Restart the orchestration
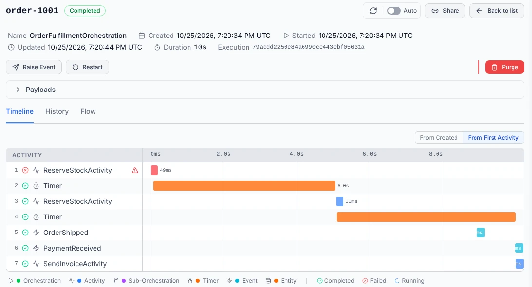 pyautogui.click(x=87, y=67)
